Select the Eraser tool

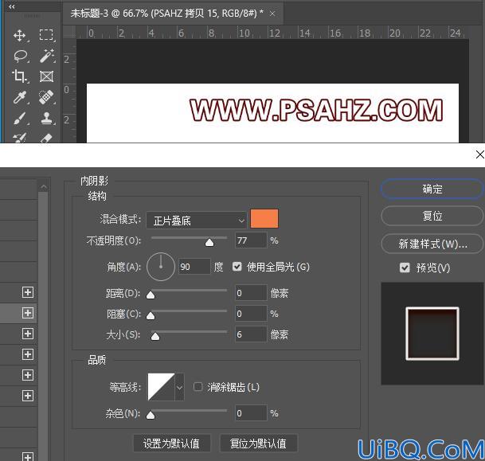(x=46, y=138)
